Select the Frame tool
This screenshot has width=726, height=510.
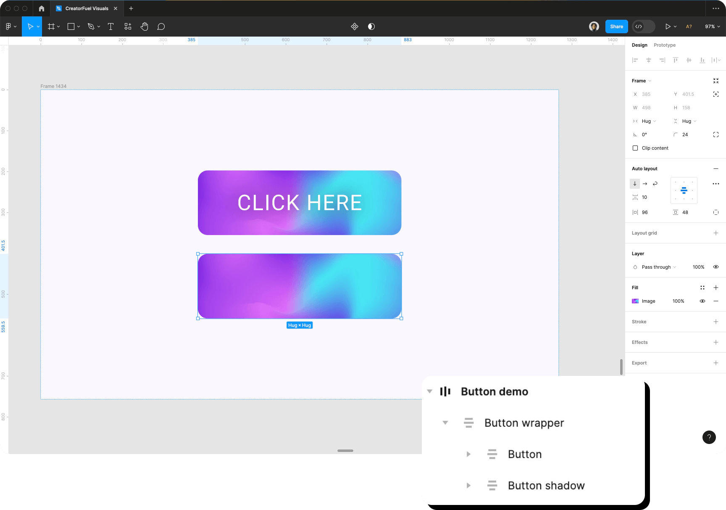pos(51,26)
